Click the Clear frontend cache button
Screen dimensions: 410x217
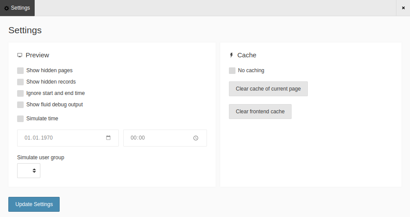(x=260, y=112)
